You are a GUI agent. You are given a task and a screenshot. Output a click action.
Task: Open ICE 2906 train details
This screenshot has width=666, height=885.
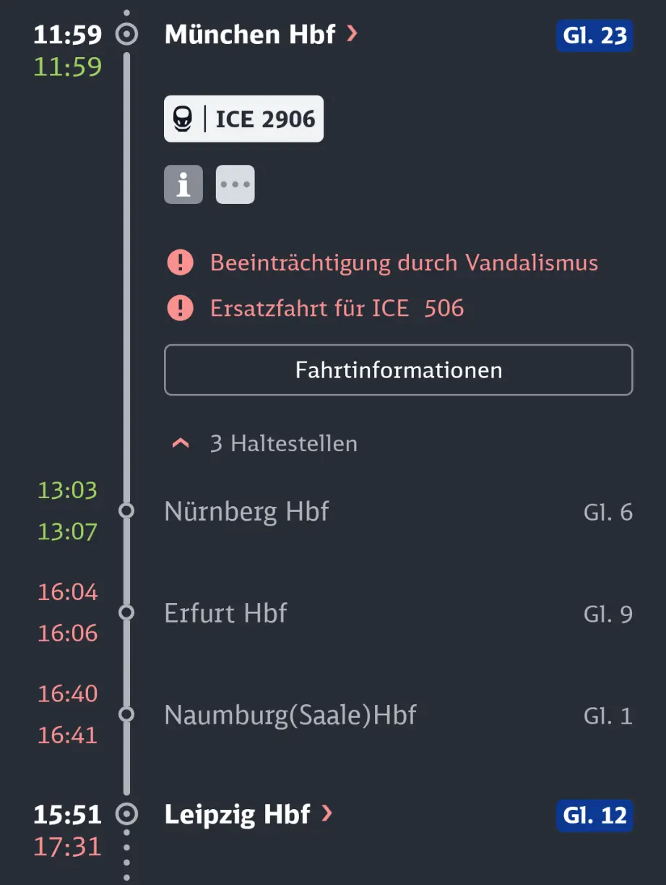click(244, 119)
